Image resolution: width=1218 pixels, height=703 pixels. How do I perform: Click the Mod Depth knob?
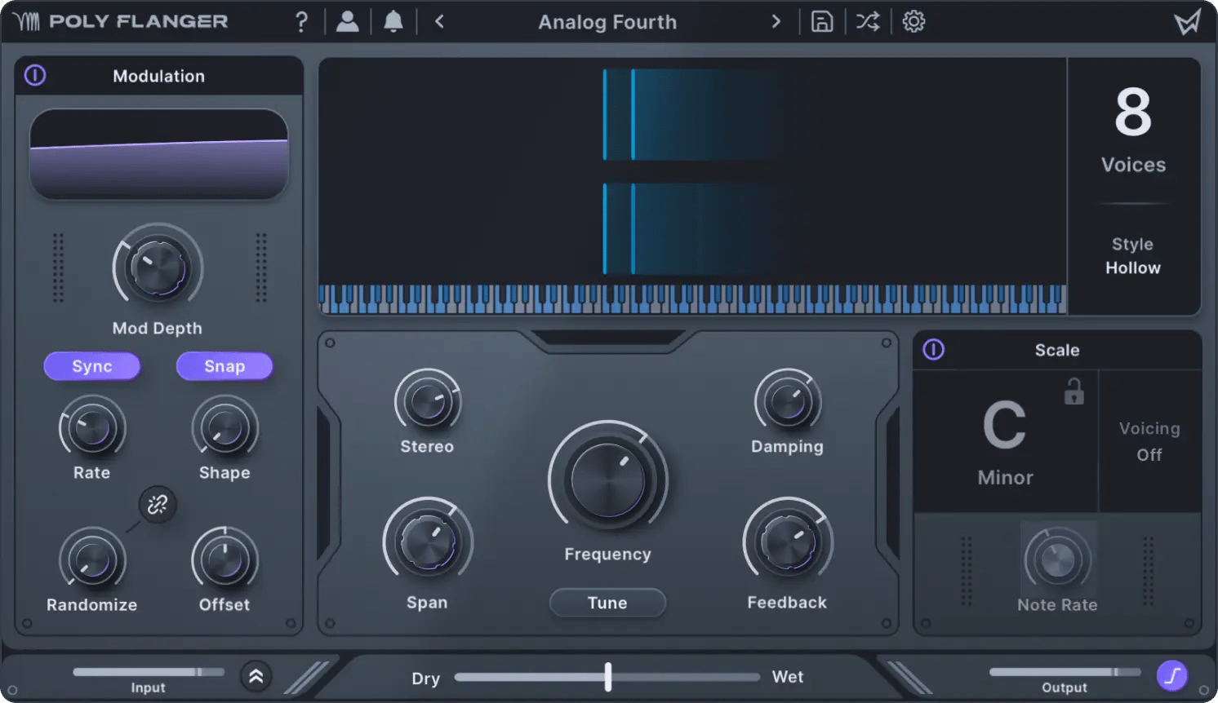(x=158, y=268)
